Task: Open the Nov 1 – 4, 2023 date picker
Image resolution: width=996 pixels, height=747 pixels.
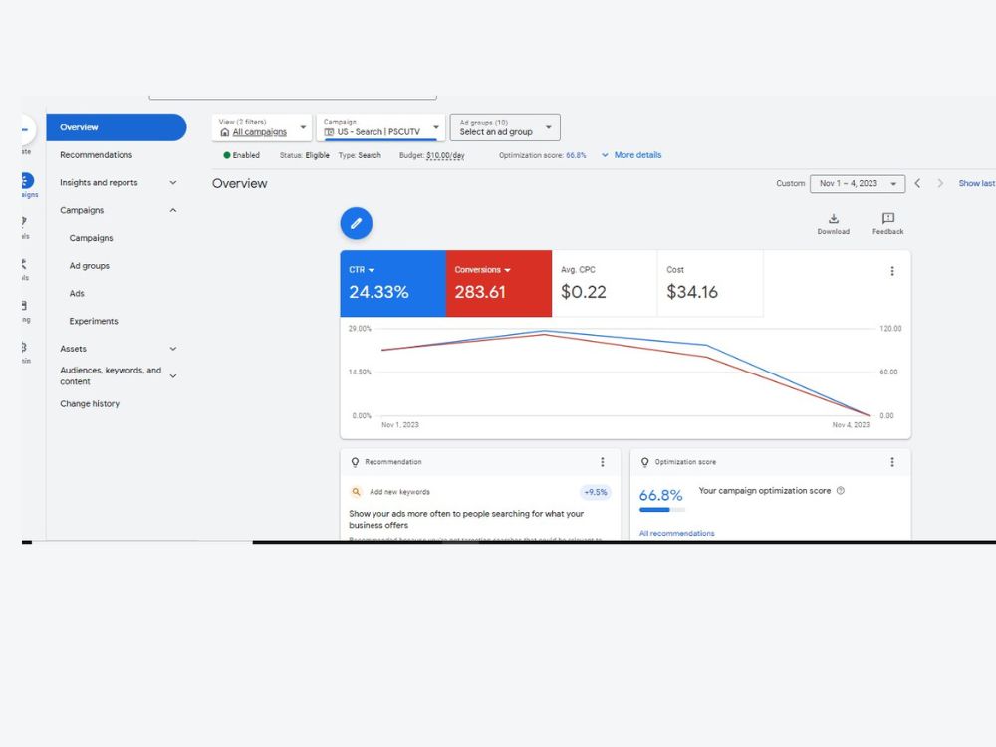Action: 857,183
